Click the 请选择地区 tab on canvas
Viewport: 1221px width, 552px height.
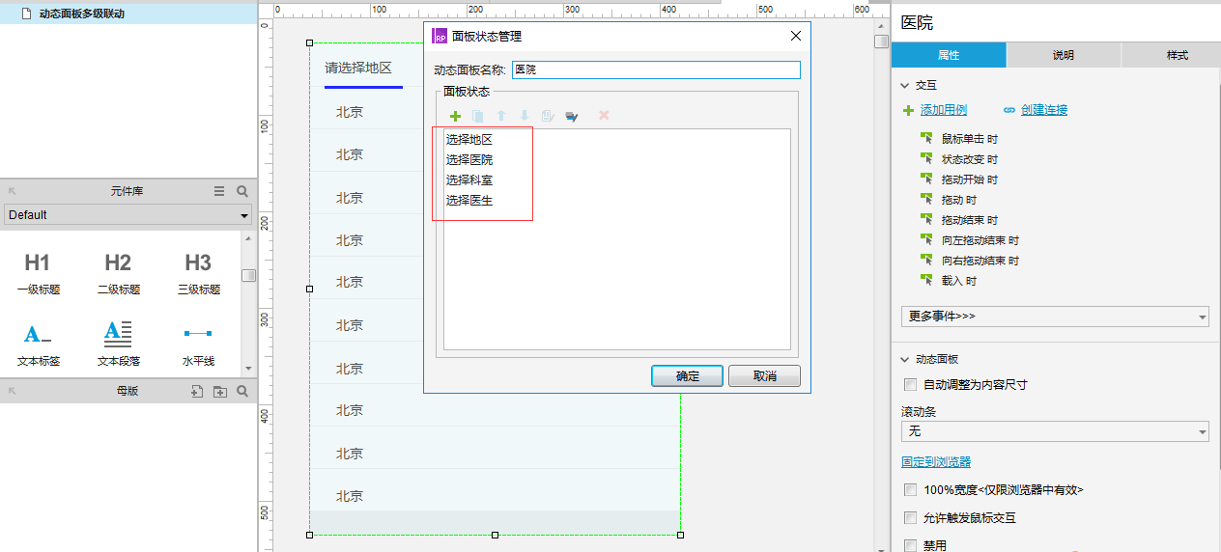pyautogui.click(x=358, y=68)
